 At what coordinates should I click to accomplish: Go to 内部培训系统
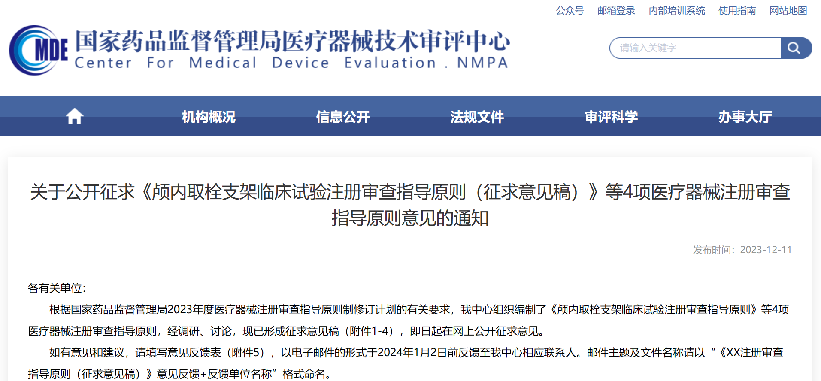point(676,11)
